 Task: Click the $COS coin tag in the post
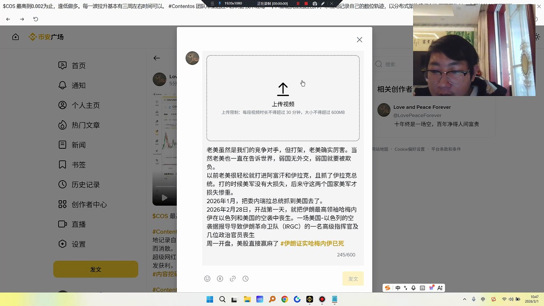pyautogui.click(x=160, y=216)
